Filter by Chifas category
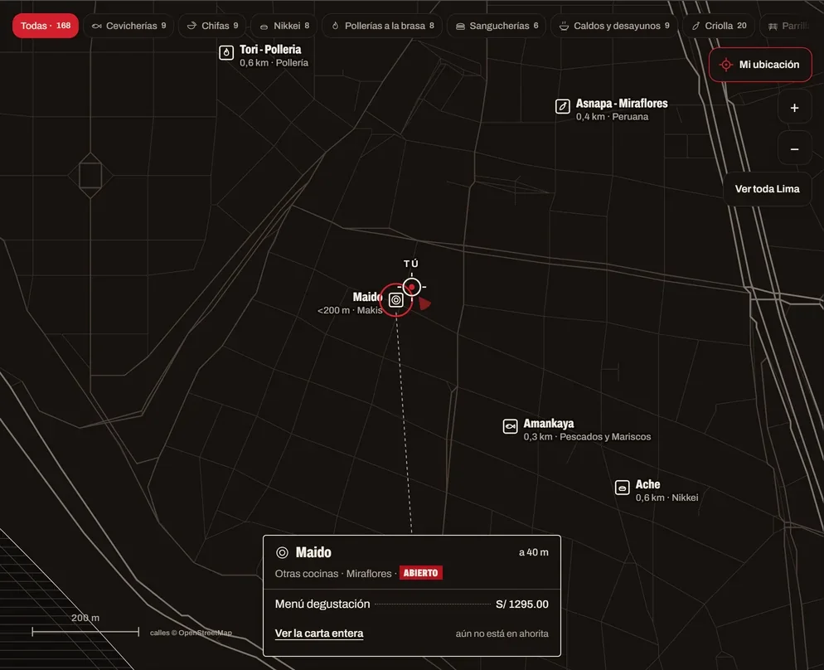 pos(212,26)
